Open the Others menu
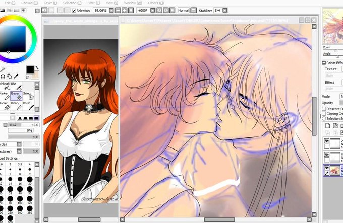Viewport: 343px width, 223px height. coord(156,3)
